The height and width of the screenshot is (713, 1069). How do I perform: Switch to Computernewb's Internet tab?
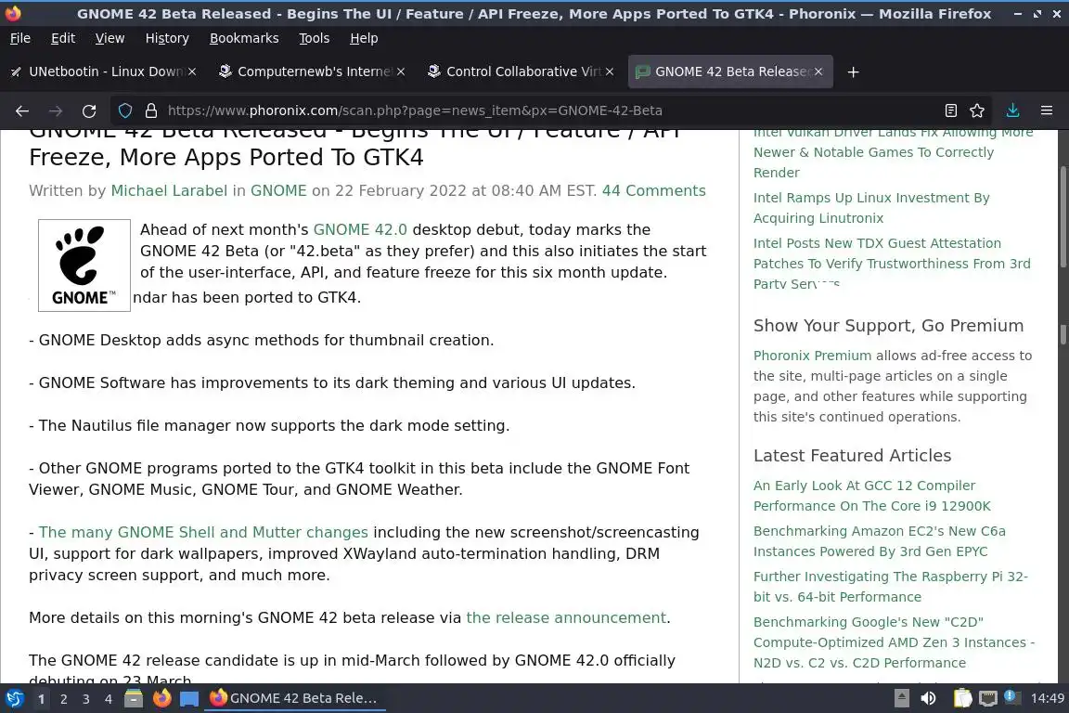click(311, 71)
